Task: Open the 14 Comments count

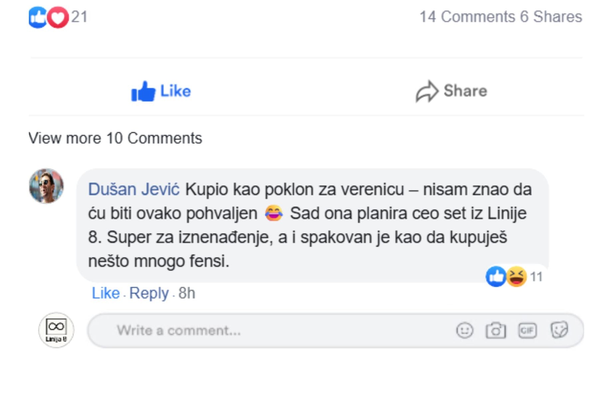Action: pyautogui.click(x=467, y=17)
